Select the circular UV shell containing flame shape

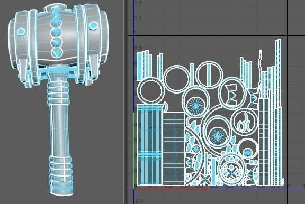(x=245, y=122)
